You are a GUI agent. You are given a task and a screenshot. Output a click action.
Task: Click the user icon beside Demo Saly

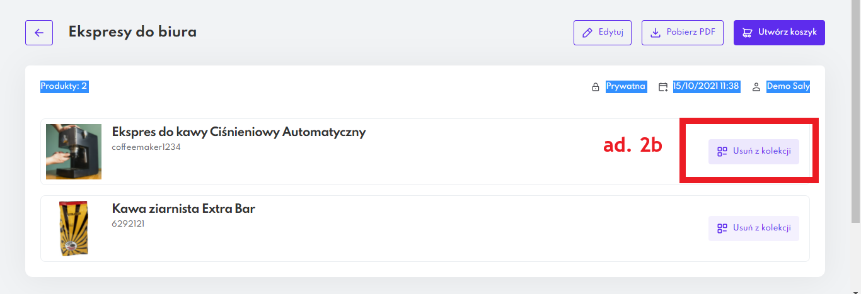point(756,87)
